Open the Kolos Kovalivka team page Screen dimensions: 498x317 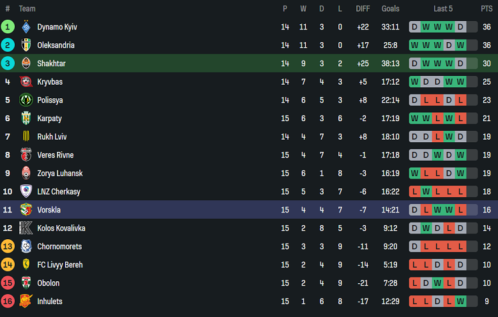click(61, 228)
